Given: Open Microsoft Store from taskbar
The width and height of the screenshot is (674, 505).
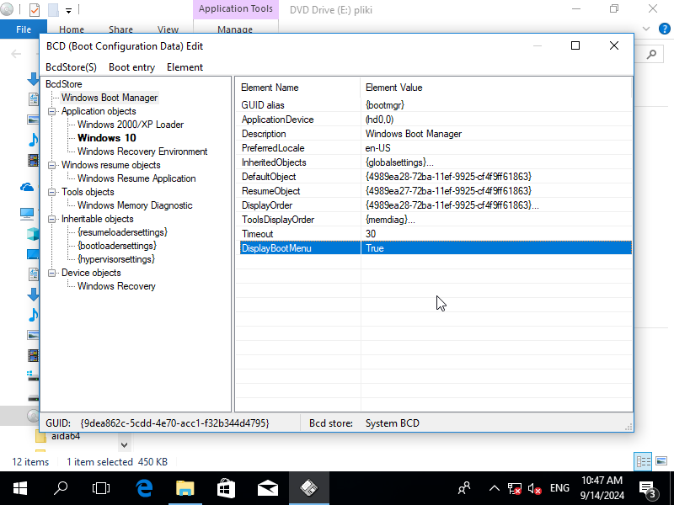Looking at the screenshot, I should (226, 488).
